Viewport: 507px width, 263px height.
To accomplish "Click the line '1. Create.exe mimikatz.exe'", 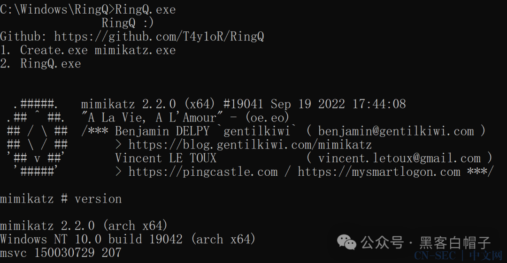I will [x=88, y=50].
